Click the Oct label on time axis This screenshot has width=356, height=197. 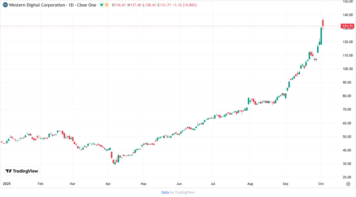(321, 184)
